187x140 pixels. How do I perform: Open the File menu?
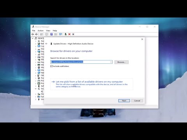pos(34,31)
